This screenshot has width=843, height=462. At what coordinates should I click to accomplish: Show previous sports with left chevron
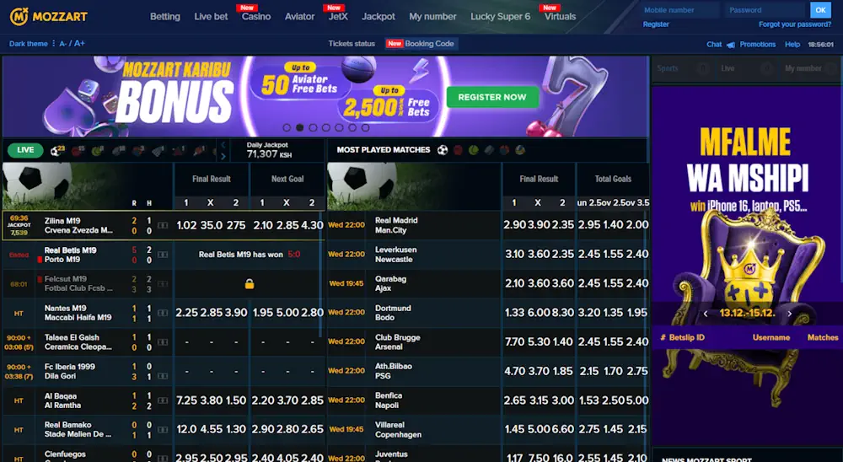click(x=223, y=145)
